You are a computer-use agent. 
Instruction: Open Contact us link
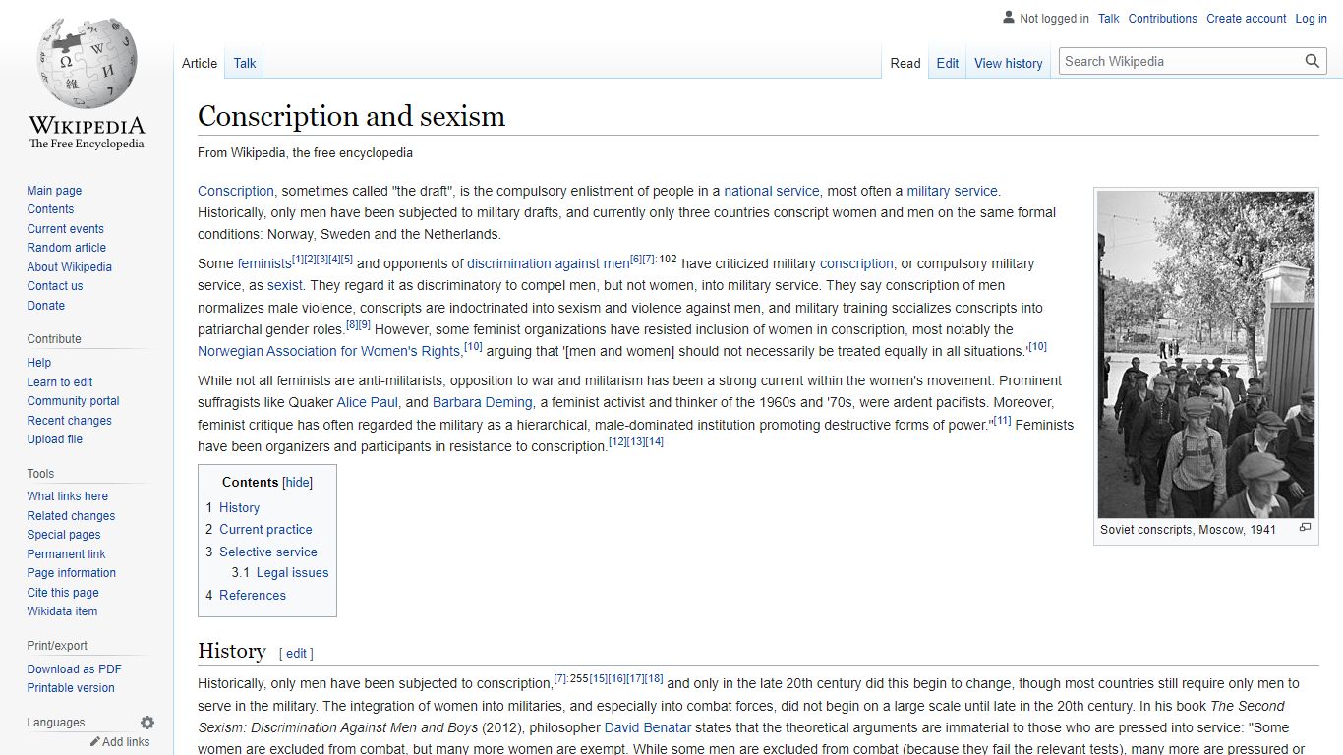(55, 286)
